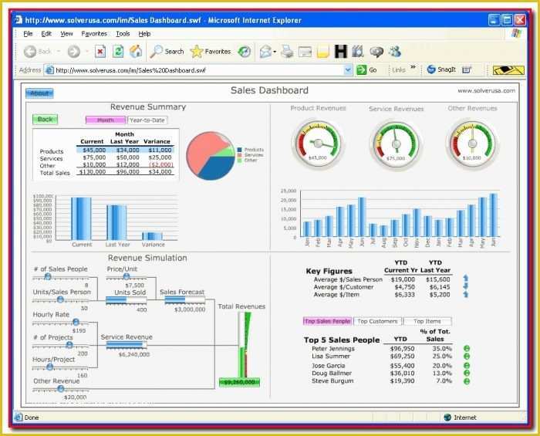
Task: Click the Media/History round icon
Action: tap(245, 52)
